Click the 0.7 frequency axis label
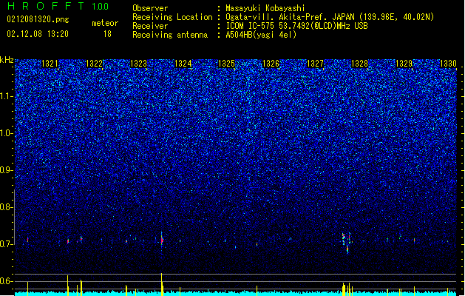The width and height of the screenshot is (465, 296). pyautogui.click(x=7, y=244)
